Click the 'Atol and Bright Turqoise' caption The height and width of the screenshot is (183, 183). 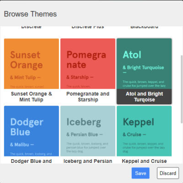(144, 97)
